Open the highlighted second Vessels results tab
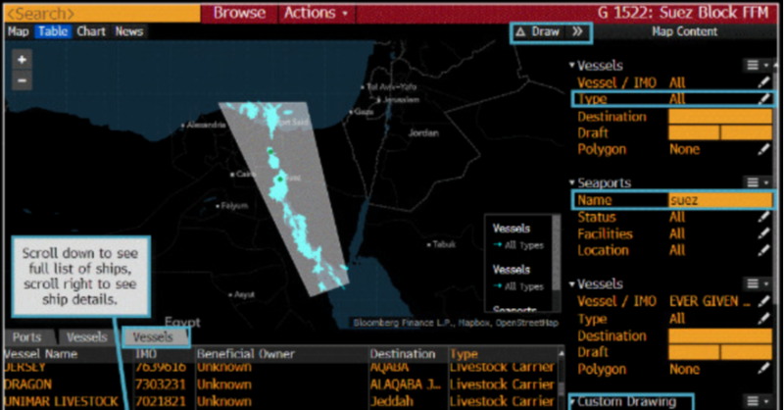 pyautogui.click(x=155, y=337)
